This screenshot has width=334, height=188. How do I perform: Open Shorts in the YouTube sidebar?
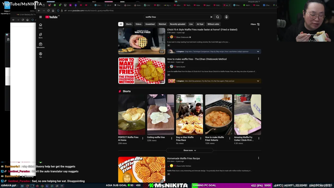pyautogui.click(x=40, y=36)
